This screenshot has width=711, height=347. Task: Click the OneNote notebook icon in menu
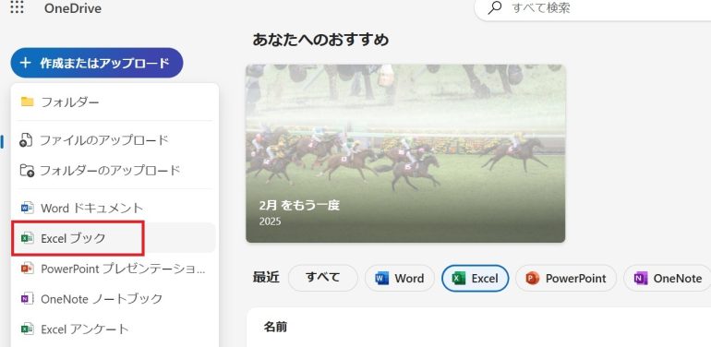27,298
